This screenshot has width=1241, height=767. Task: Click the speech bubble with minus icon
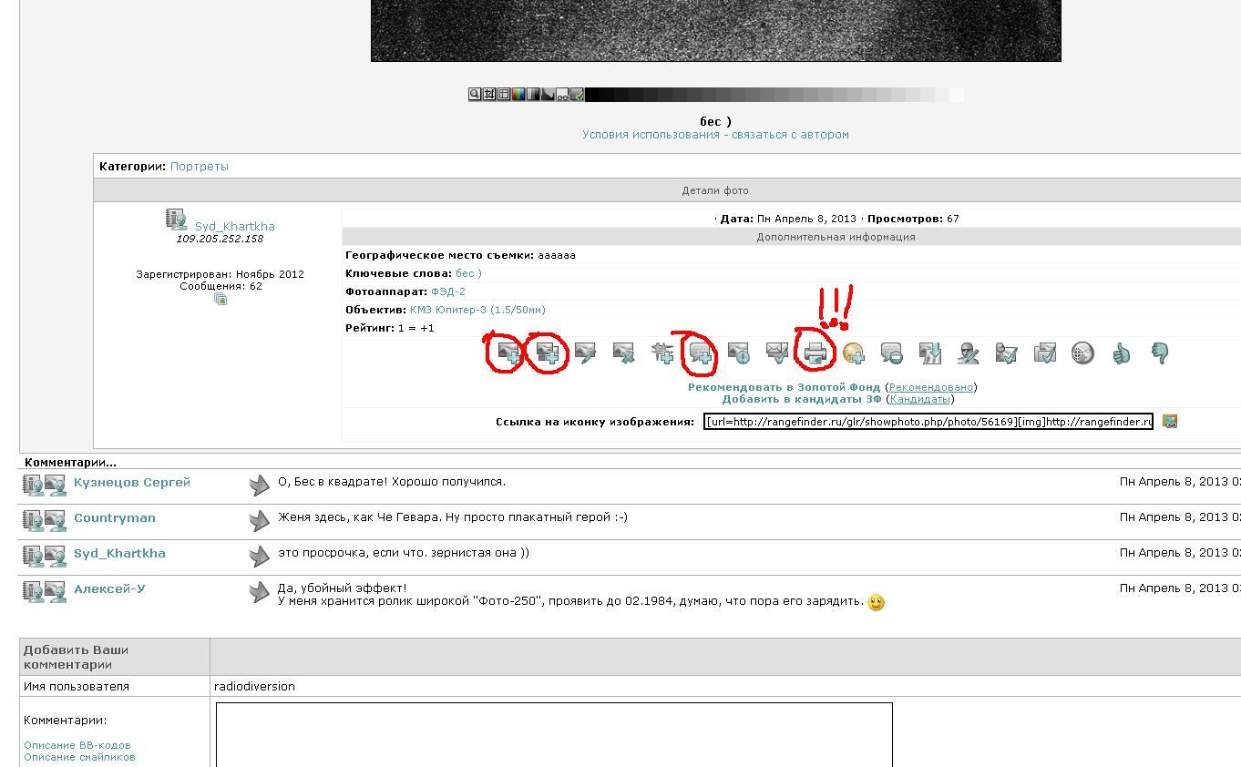click(x=891, y=353)
